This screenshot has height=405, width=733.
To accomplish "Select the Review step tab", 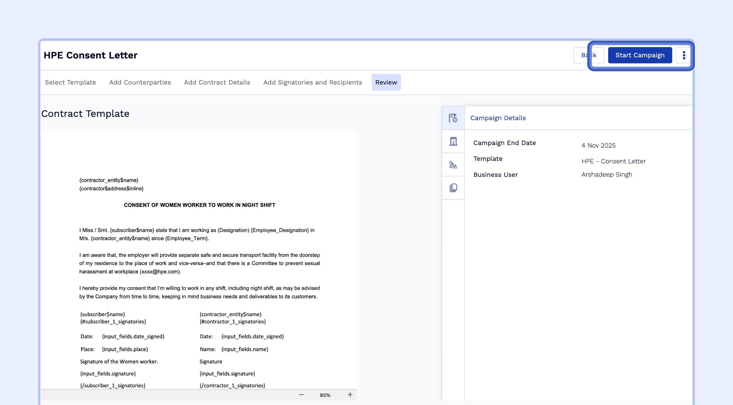I will (386, 82).
